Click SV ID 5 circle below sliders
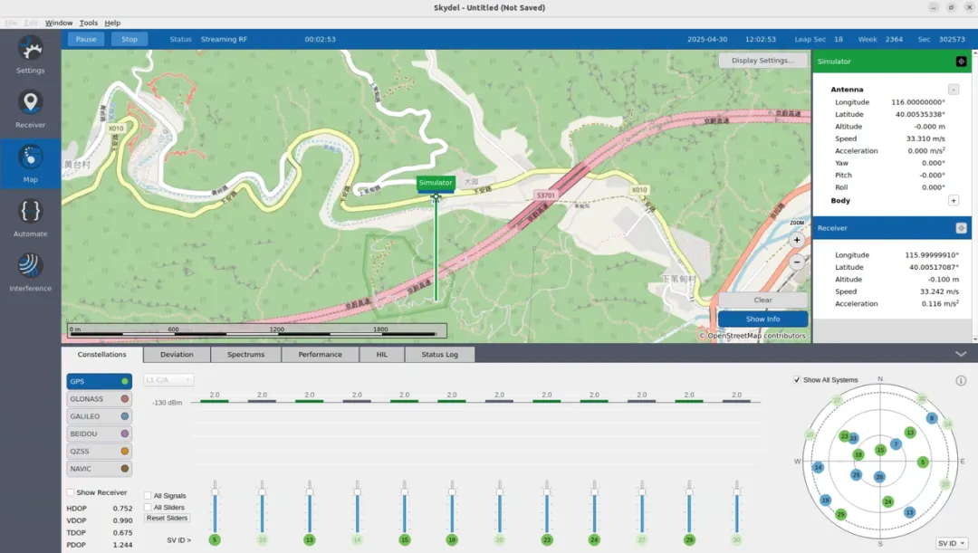 tap(215, 540)
